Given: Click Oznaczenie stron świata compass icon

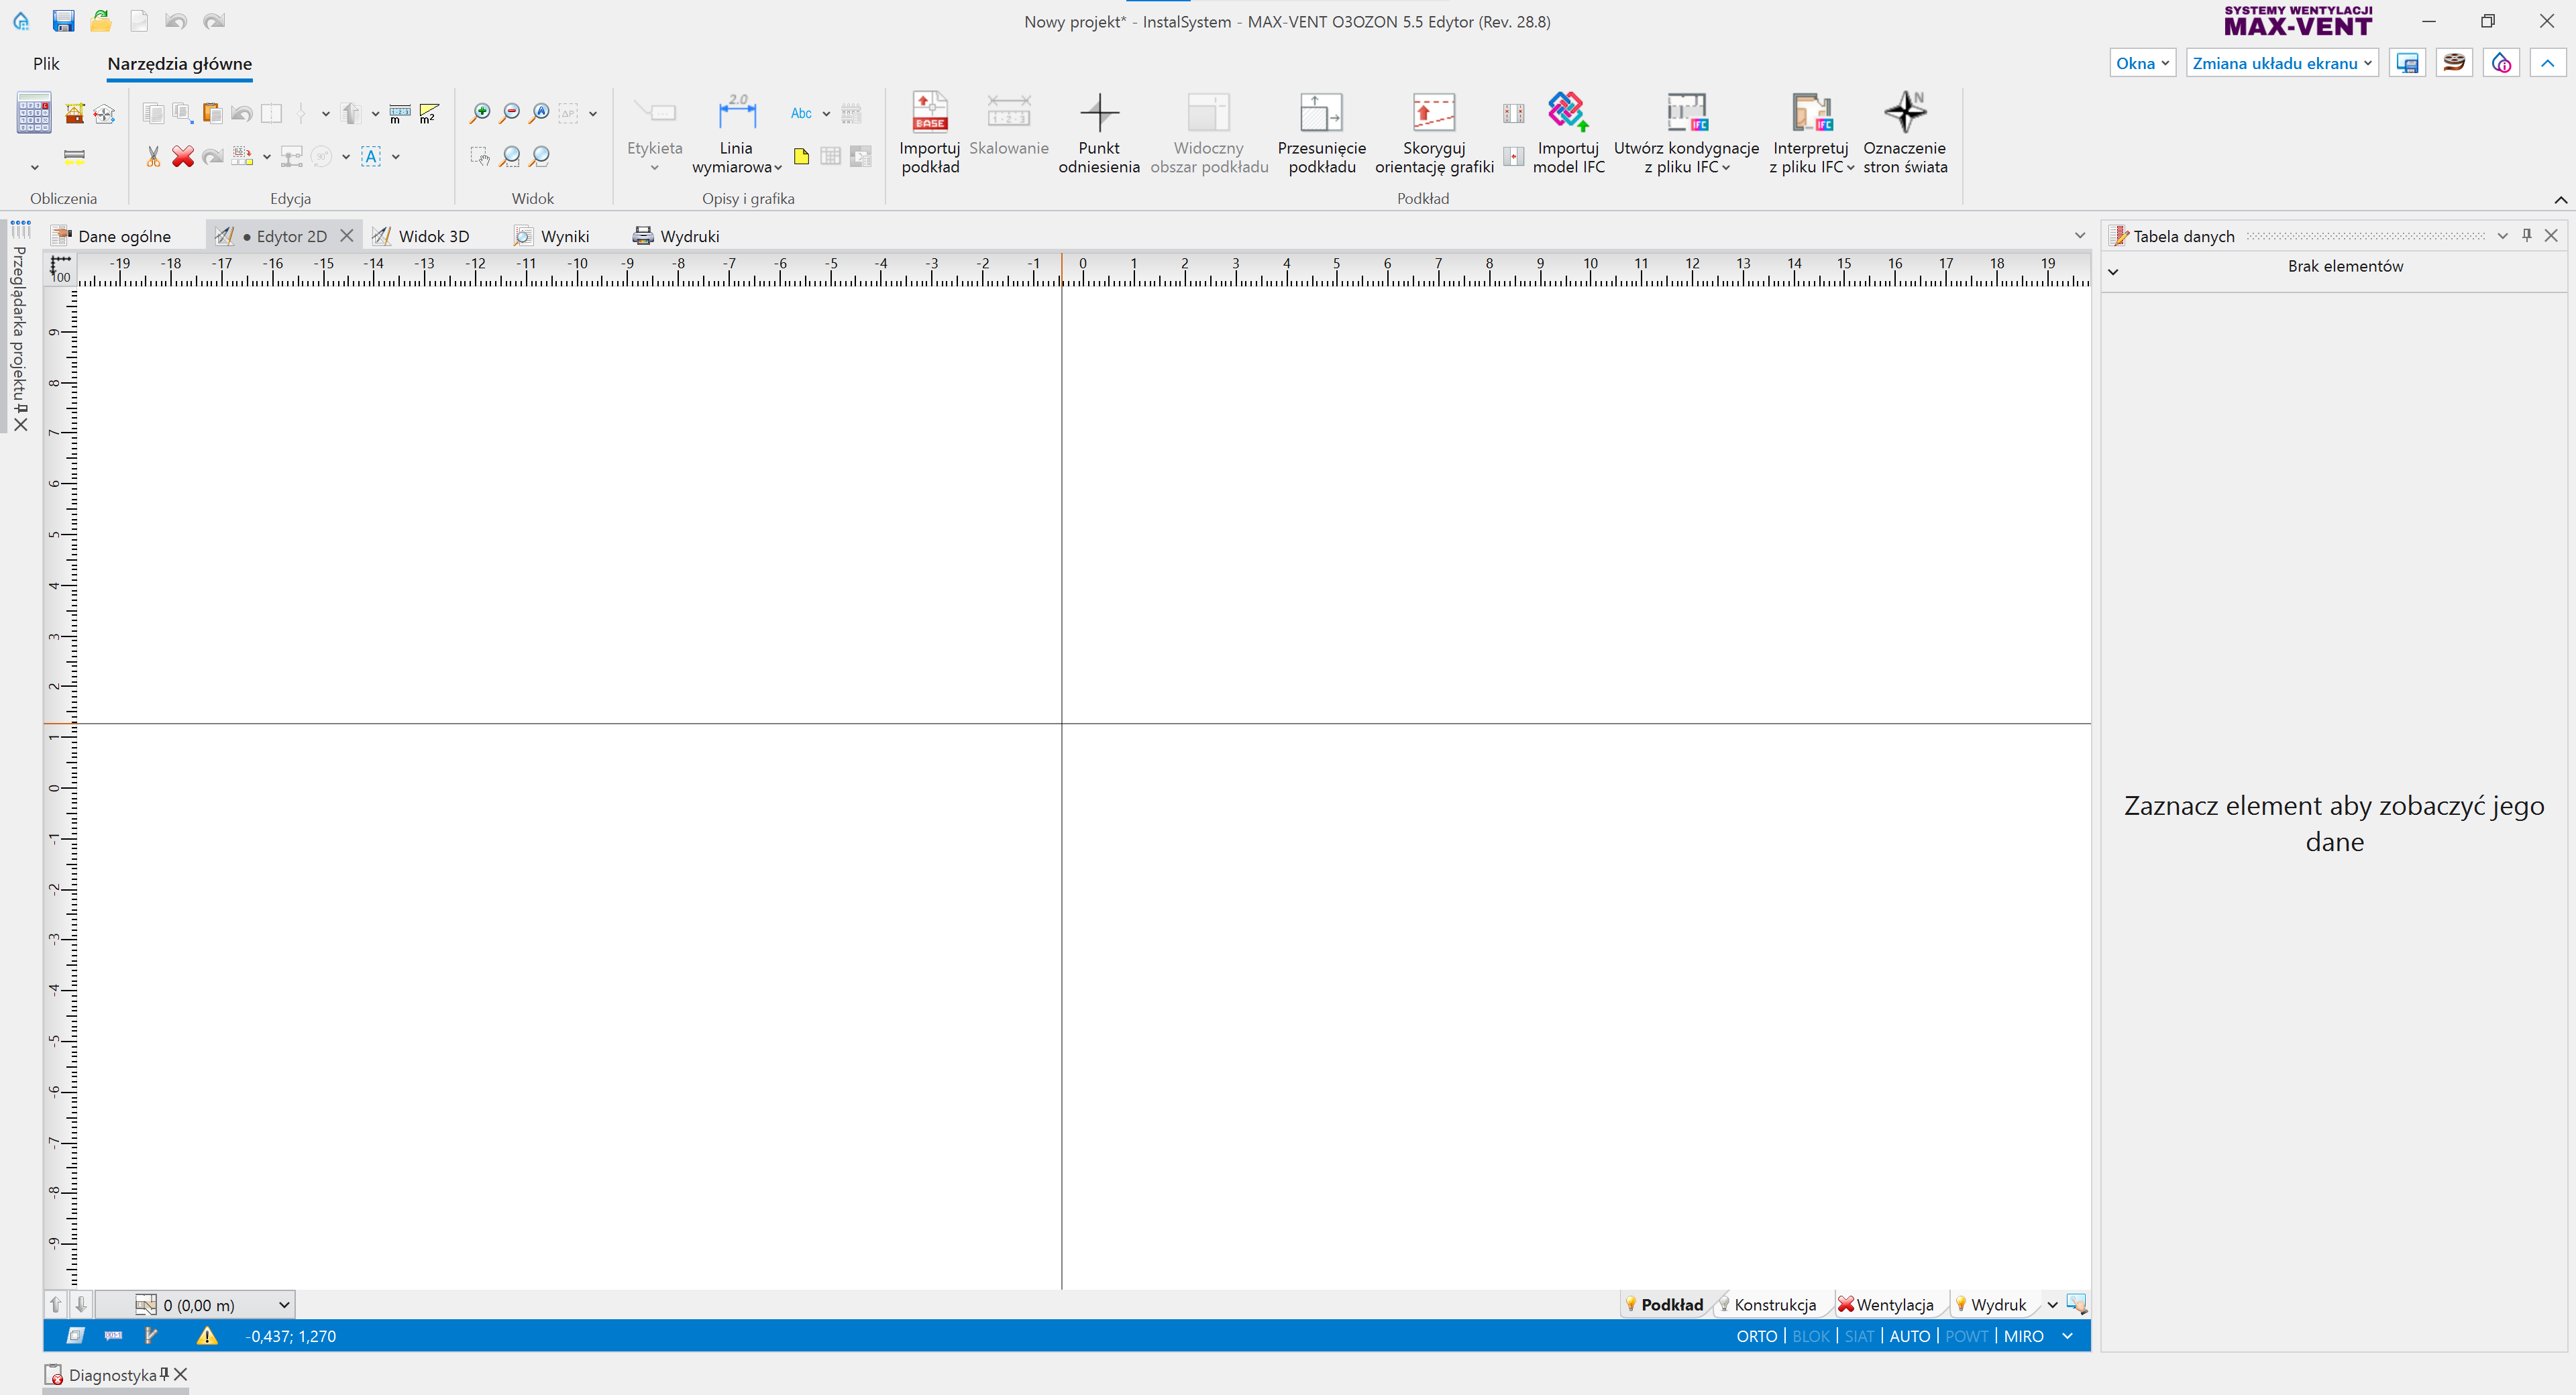Looking at the screenshot, I should click(1905, 133).
